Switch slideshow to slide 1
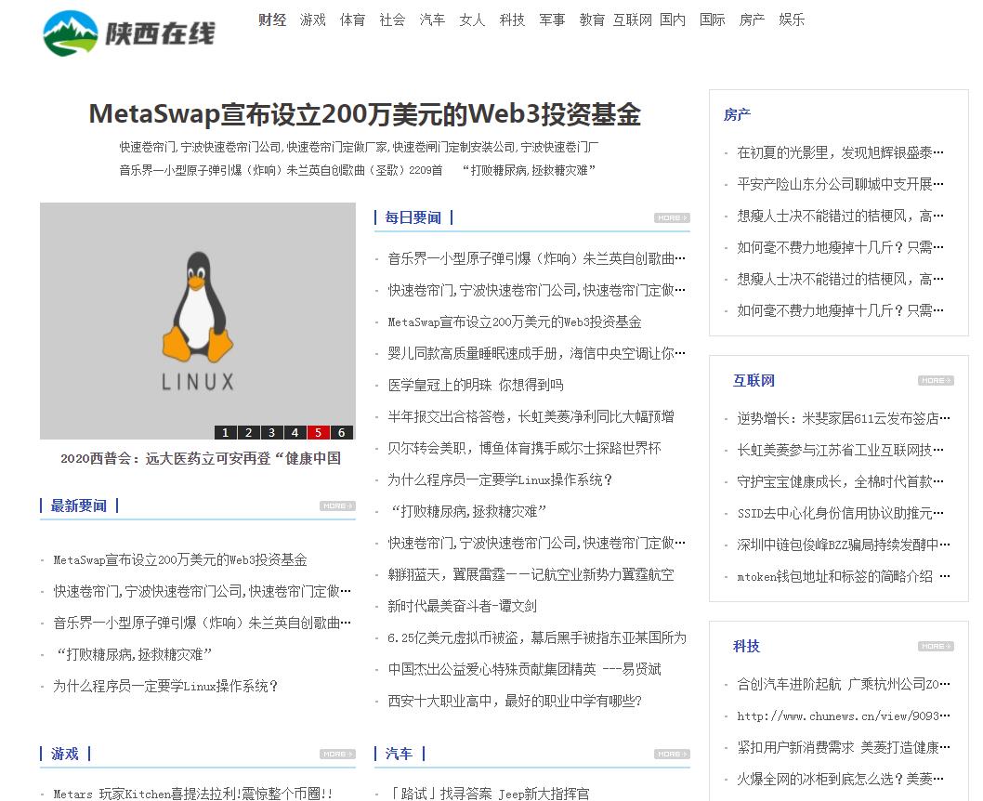The image size is (983, 801). point(225,432)
